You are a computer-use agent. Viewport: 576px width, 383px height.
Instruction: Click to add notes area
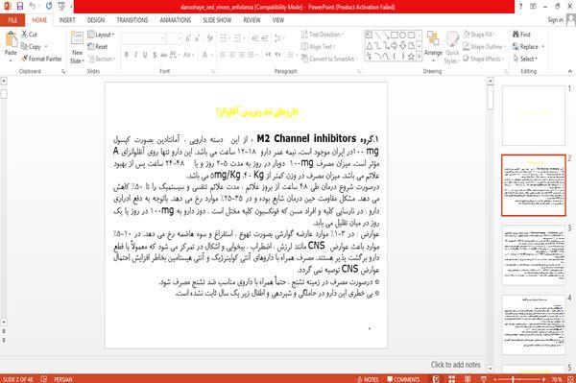[x=455, y=365]
